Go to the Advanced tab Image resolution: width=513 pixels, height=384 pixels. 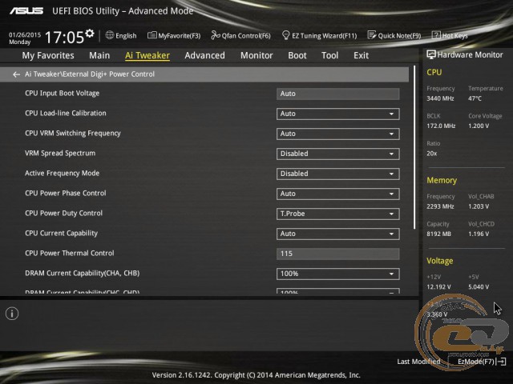tap(205, 55)
